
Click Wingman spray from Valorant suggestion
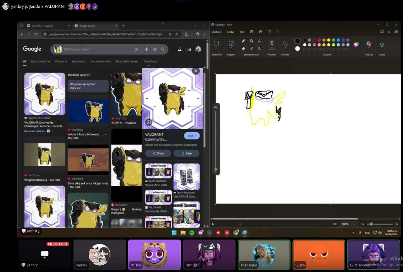[88, 86]
